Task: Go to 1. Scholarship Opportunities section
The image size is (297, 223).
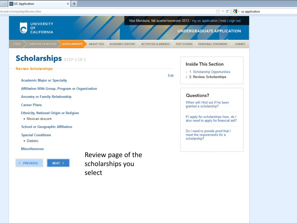Action: [x=209, y=72]
